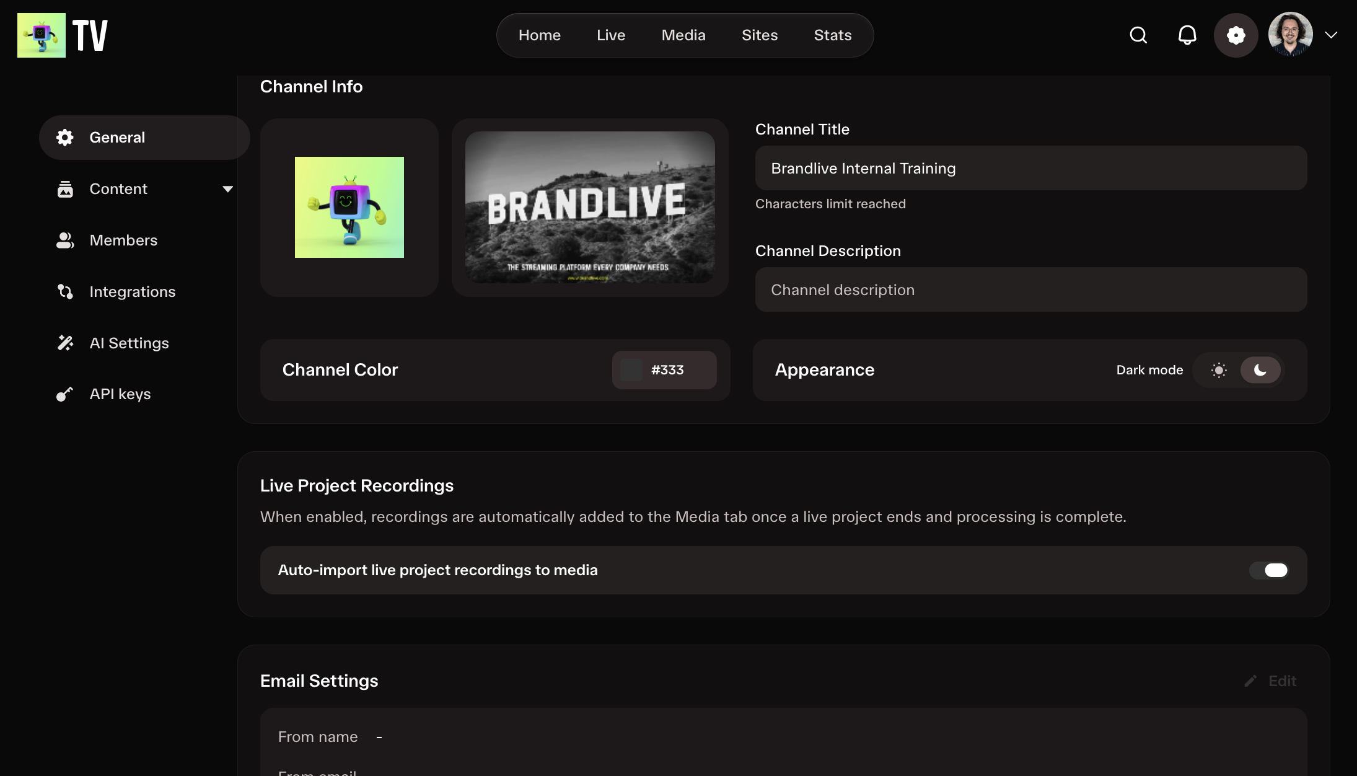Click the Members people icon
1357x776 pixels.
pyautogui.click(x=65, y=240)
